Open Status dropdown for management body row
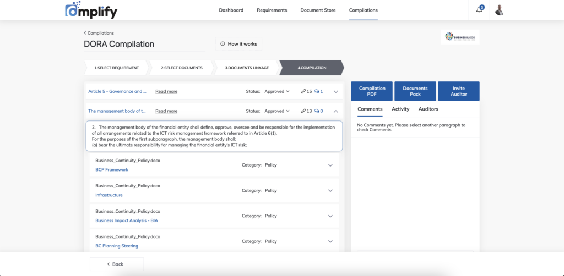Viewport: 564px width, 276px height. (x=277, y=111)
